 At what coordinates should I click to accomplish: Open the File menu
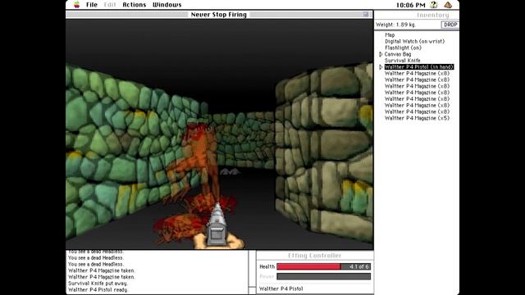point(91,5)
